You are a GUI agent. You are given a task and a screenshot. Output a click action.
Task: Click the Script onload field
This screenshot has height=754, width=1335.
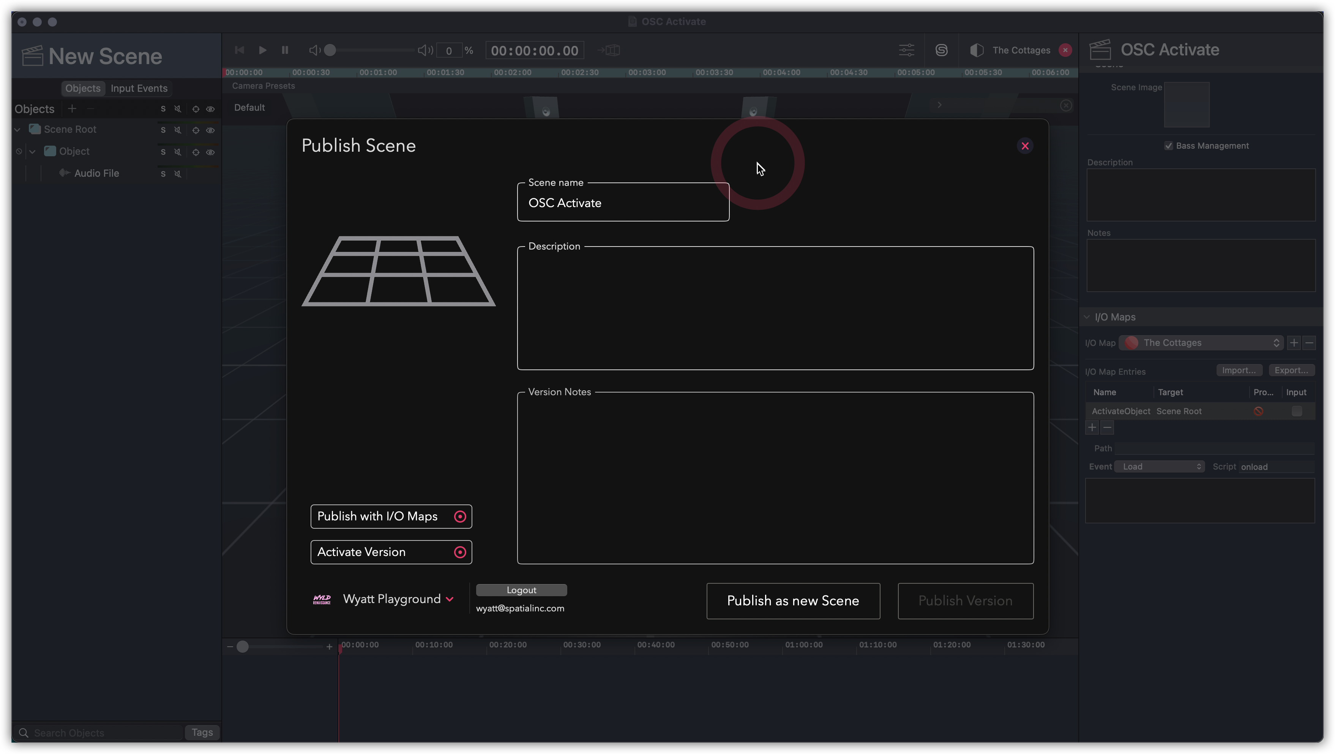coord(1277,467)
